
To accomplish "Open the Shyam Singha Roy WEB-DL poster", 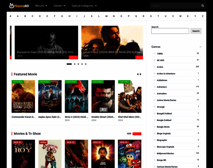I will tap(23, 154).
